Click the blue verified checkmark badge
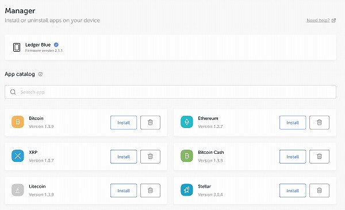The image size is (345, 210). [56, 45]
